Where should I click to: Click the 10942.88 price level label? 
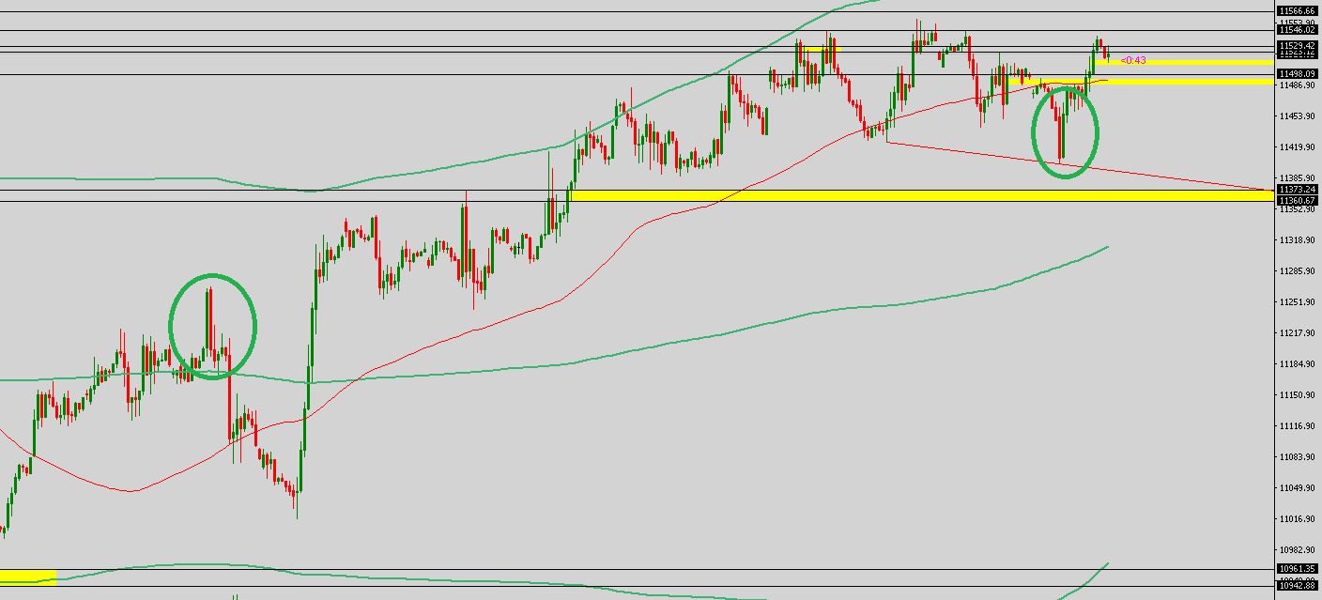(1297, 585)
